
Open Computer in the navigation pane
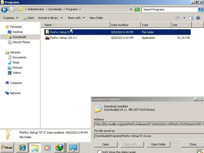tap(16, 83)
